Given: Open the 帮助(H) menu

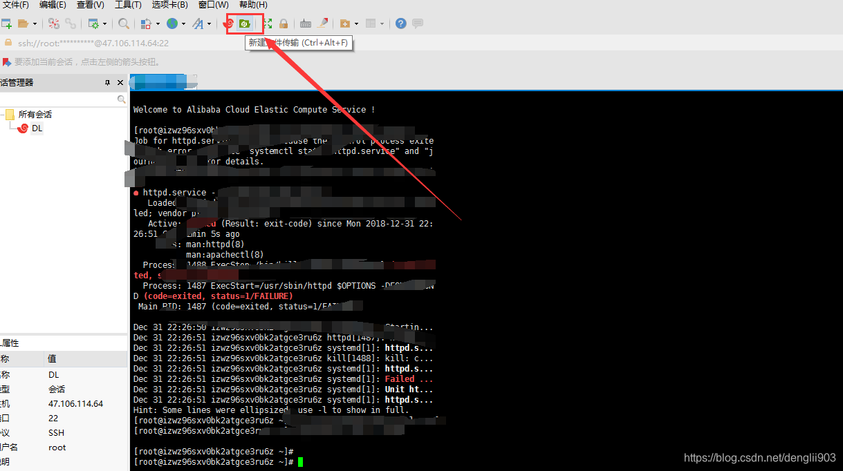Looking at the screenshot, I should [252, 5].
